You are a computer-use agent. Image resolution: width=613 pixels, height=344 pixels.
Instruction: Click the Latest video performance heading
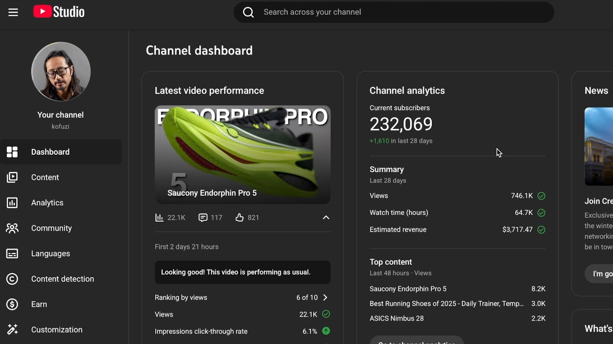click(x=209, y=91)
